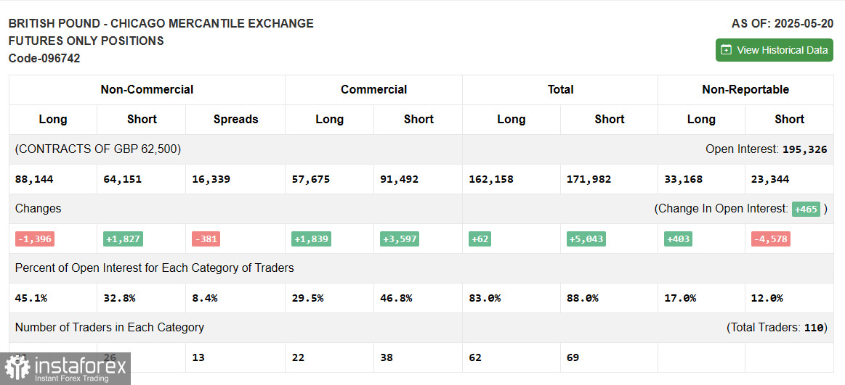Screen dimensions: 845x385
Task: Click the 88,144 Non-Commercial long value
Action: tap(33, 179)
